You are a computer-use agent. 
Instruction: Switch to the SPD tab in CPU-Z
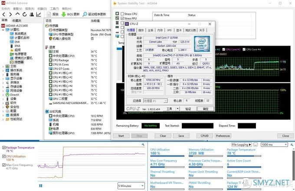[x=169, y=30]
